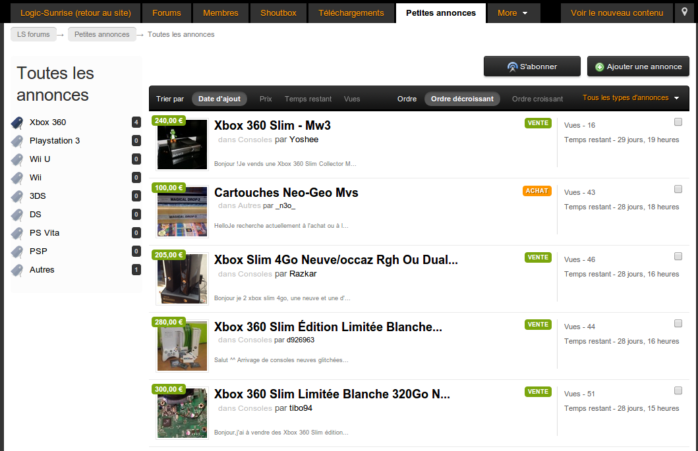Viewport: 698px width, 451px height.
Task: Open white Xbox 360 Édition Limitée thumbnail
Action: [x=182, y=346]
